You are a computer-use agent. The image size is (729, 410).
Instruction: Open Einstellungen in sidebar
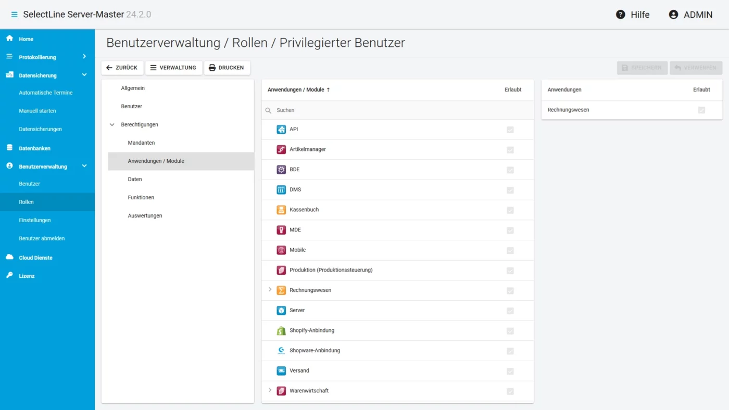coord(35,220)
